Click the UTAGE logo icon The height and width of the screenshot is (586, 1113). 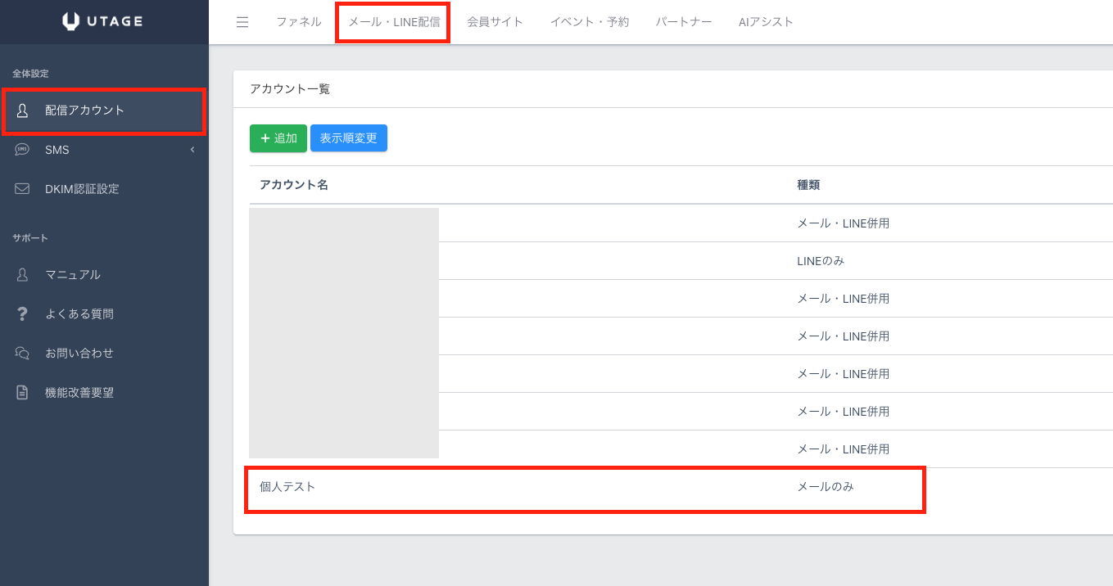tap(71, 22)
